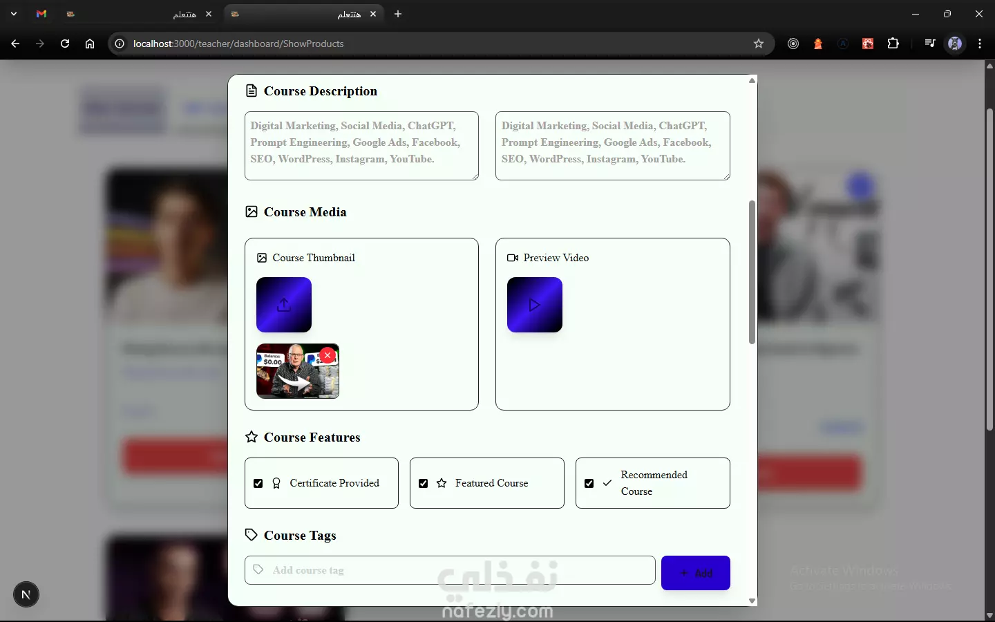995x622 pixels.
Task: Focus the right course description textarea
Action: [613, 146]
